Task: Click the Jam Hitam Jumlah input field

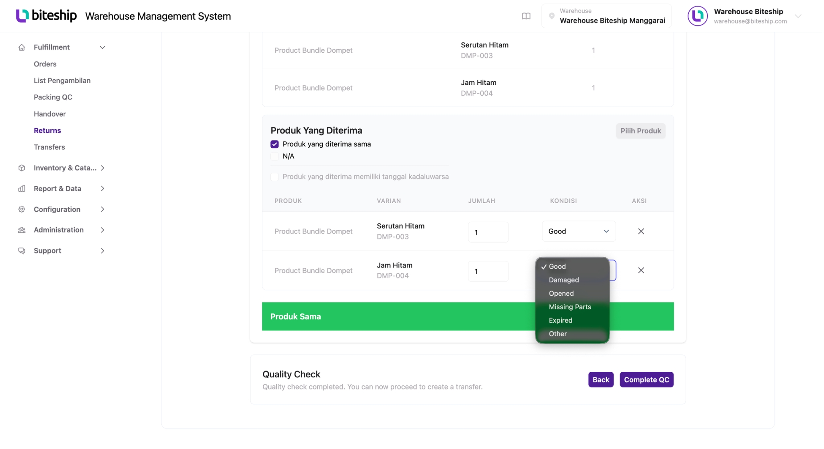Action: point(488,271)
